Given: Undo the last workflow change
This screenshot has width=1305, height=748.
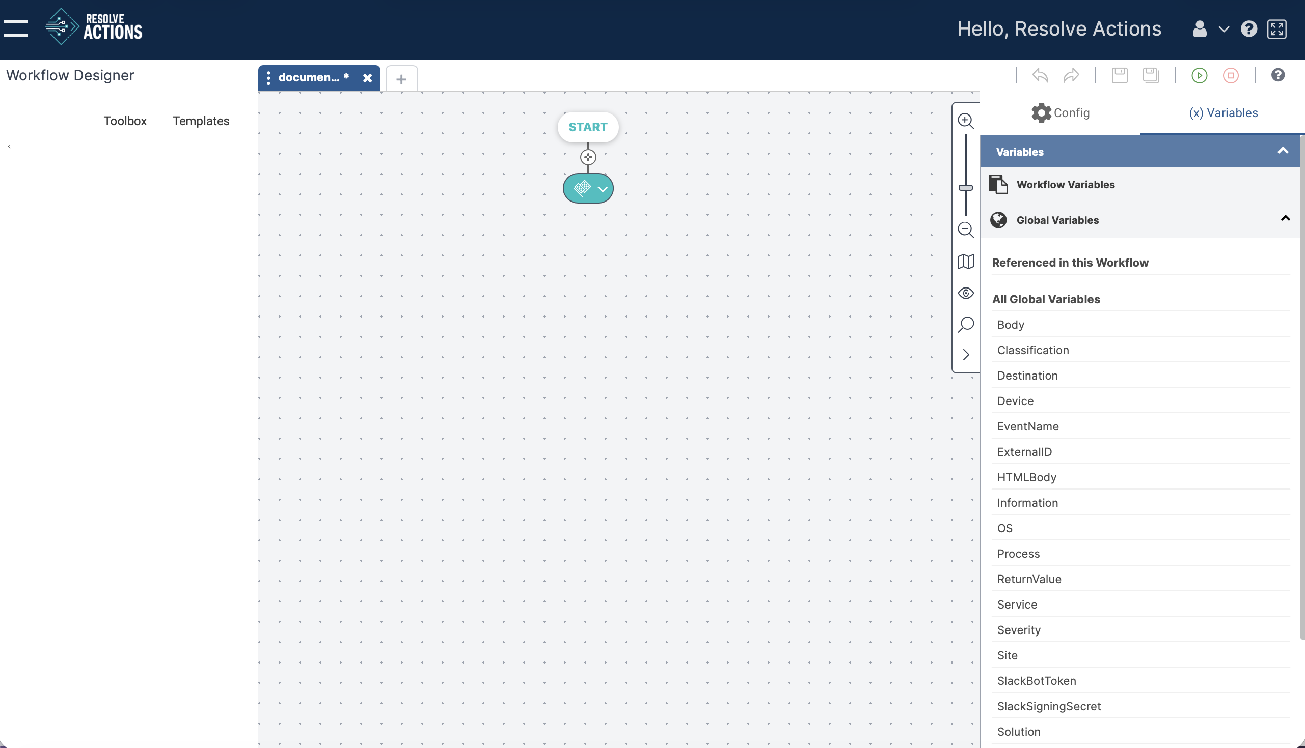Looking at the screenshot, I should click(x=1040, y=75).
